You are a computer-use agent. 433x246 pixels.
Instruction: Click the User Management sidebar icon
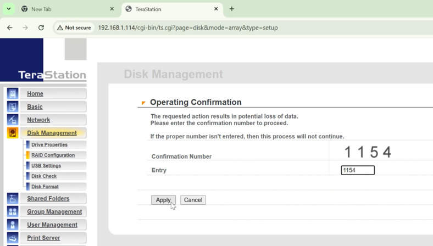point(13,225)
